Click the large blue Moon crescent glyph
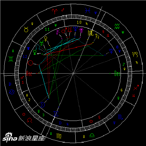146x146 pixels. [x=43, y=105]
